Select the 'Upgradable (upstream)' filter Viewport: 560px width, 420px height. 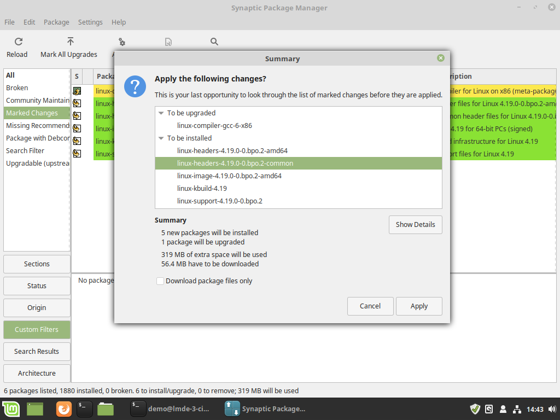[37, 163]
